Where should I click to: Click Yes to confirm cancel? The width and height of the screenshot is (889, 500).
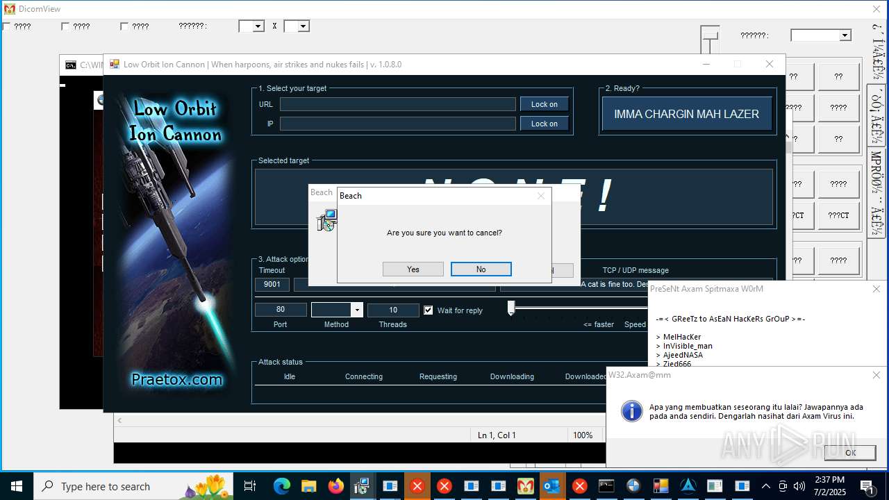413,269
